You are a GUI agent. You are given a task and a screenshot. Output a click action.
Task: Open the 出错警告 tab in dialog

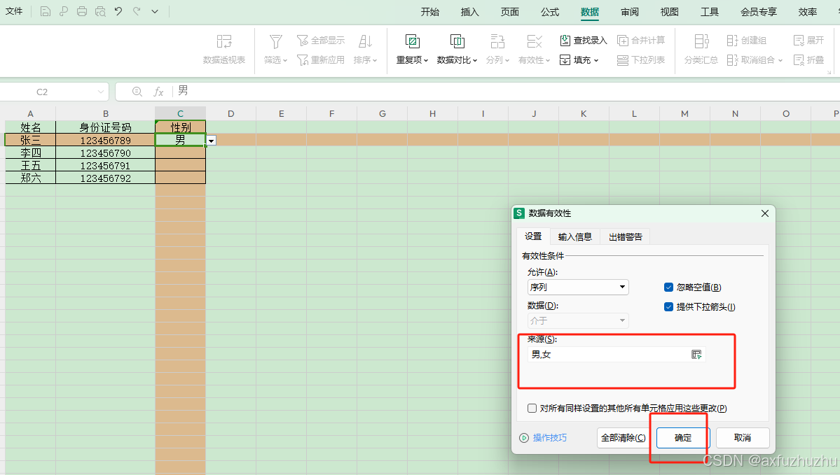pos(625,237)
